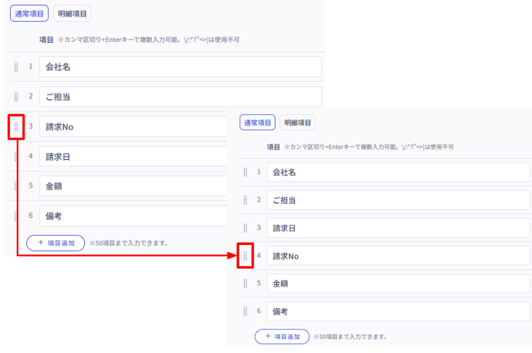This screenshot has height=353, width=532.
Task: Click the drag handle beside 請求No in row 3
Action: click(16, 126)
